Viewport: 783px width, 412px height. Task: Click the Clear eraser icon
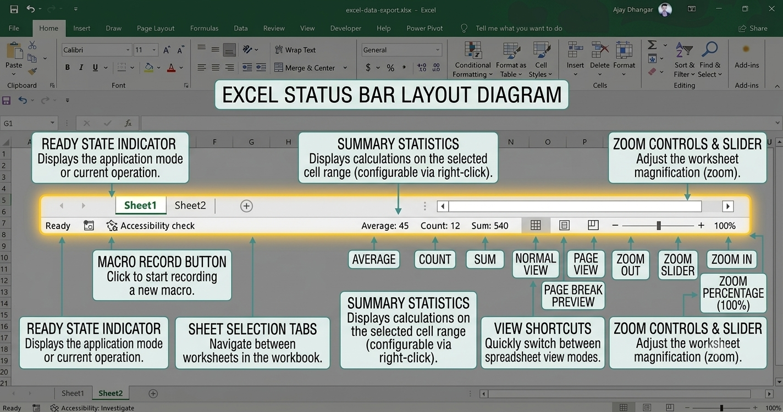[x=652, y=71]
